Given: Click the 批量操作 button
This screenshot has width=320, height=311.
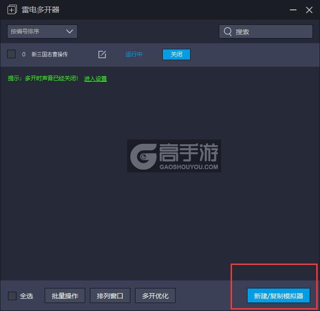Looking at the screenshot, I should [65, 295].
